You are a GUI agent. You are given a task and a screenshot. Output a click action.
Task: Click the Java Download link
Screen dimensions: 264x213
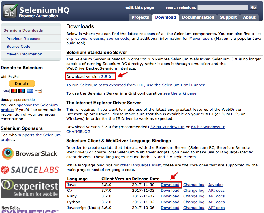pos(170,185)
